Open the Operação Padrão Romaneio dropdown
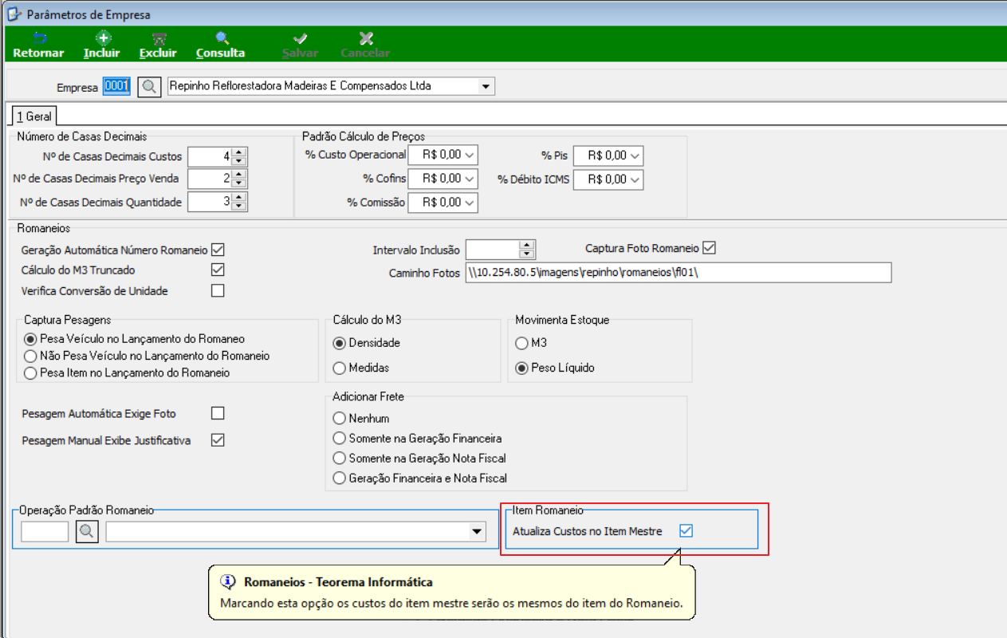The image size is (1007, 638). click(x=477, y=532)
